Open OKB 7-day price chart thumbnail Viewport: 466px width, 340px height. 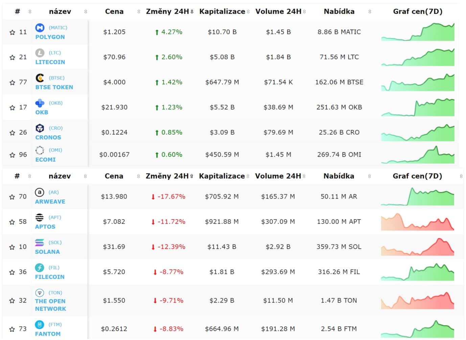coord(418,107)
